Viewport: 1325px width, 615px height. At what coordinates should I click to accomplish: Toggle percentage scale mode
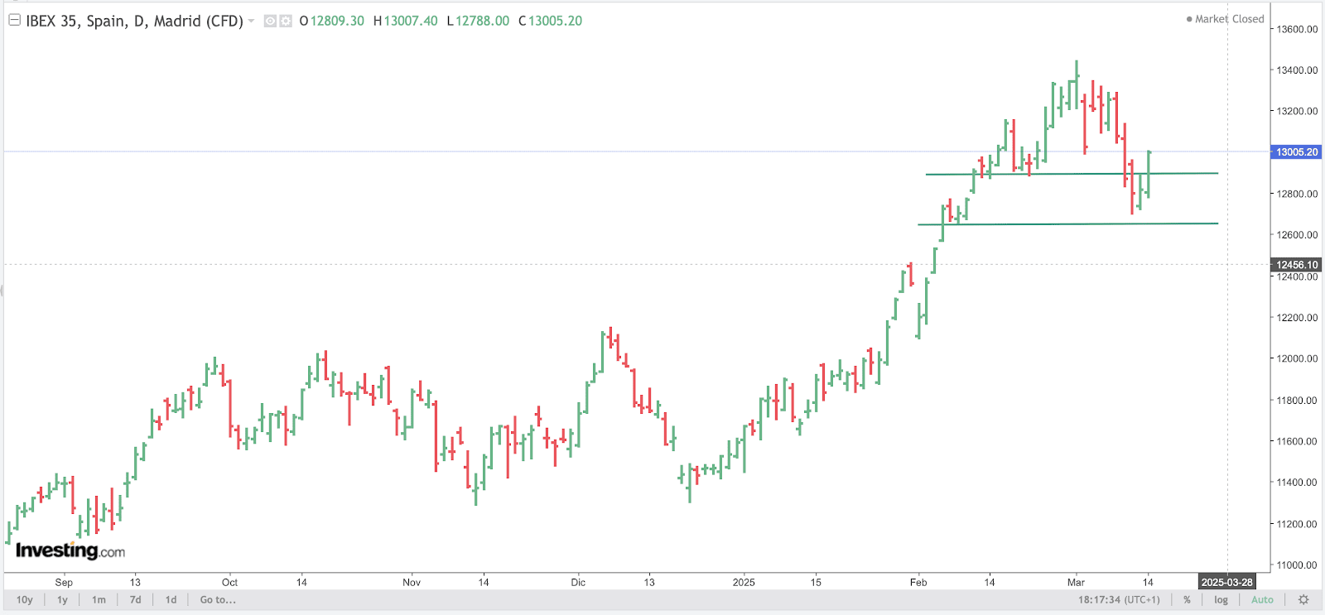(1187, 600)
